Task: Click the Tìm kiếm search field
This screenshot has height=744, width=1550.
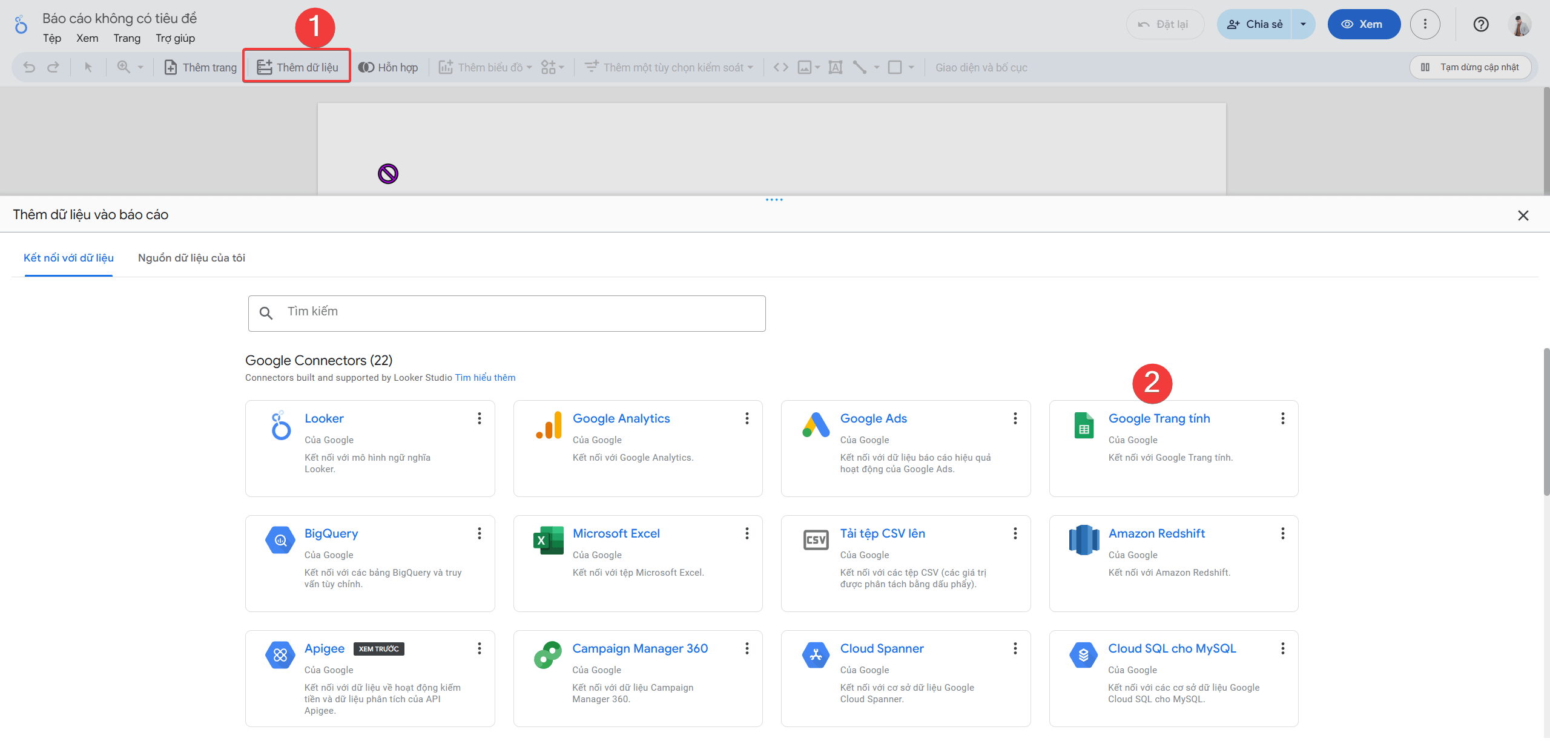Action: tap(507, 313)
